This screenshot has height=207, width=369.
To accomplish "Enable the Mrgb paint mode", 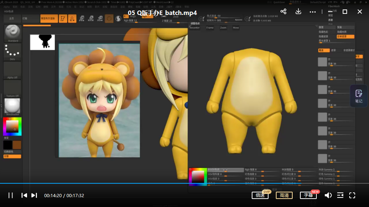I will pyautogui.click(x=133, y=16).
